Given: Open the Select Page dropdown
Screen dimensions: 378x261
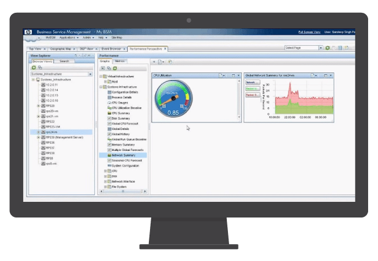Looking at the screenshot, I should pyautogui.click(x=320, y=48).
